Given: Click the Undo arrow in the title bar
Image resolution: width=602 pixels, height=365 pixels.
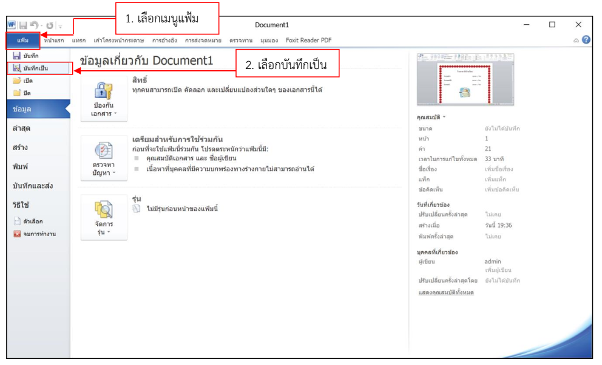Looking at the screenshot, I should [x=35, y=25].
